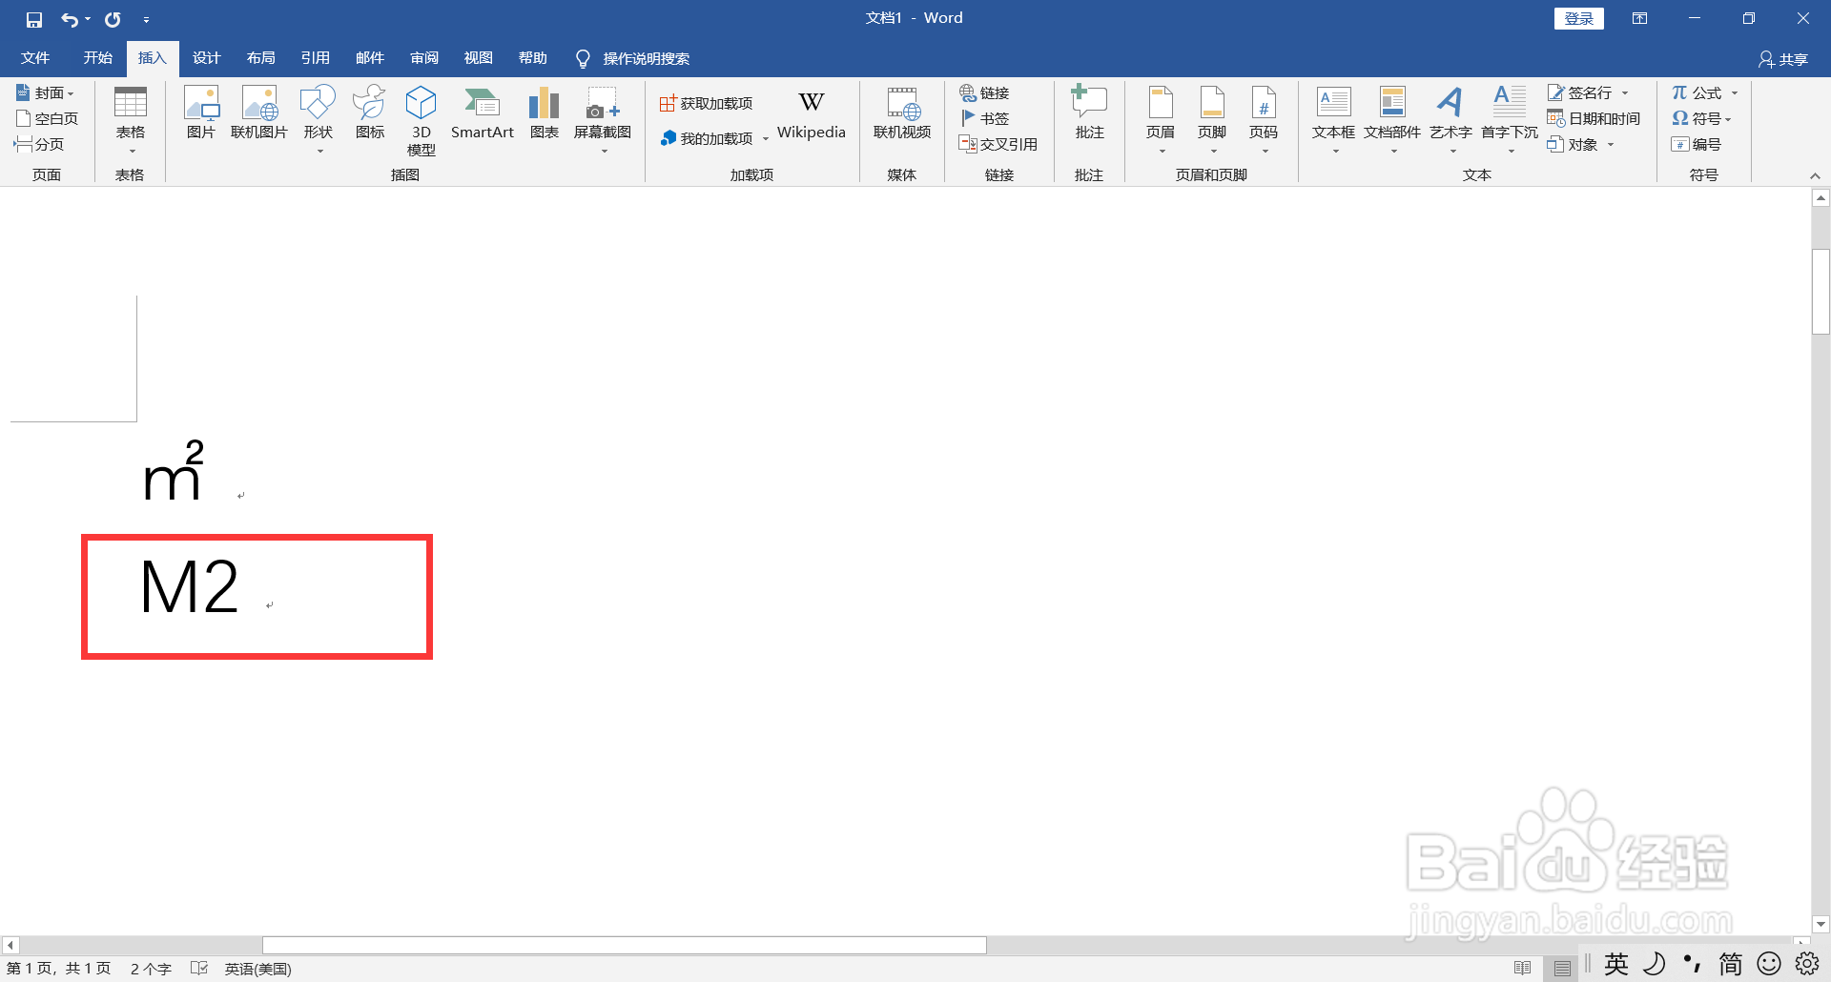Switch to the 布局 ribbon tab
This screenshot has height=982, width=1831.
(x=260, y=58)
